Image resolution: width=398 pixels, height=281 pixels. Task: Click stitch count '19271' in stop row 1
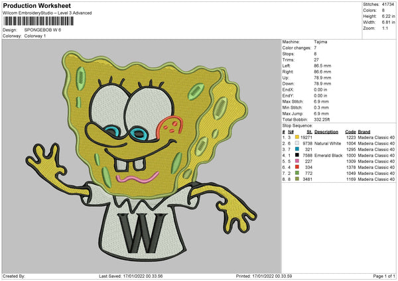pyautogui.click(x=306, y=137)
